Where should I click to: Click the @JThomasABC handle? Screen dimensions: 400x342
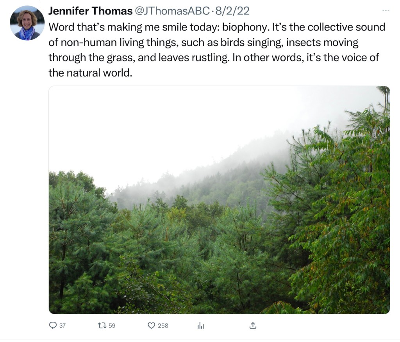tap(172, 11)
